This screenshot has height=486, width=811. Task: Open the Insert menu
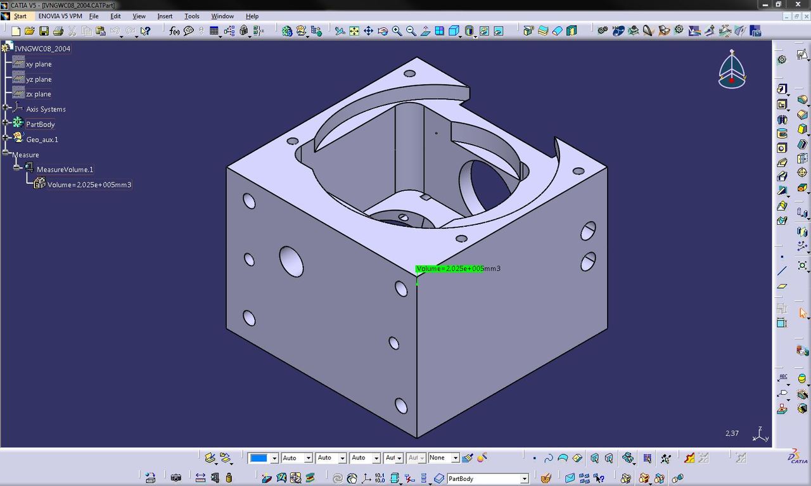[x=165, y=16]
